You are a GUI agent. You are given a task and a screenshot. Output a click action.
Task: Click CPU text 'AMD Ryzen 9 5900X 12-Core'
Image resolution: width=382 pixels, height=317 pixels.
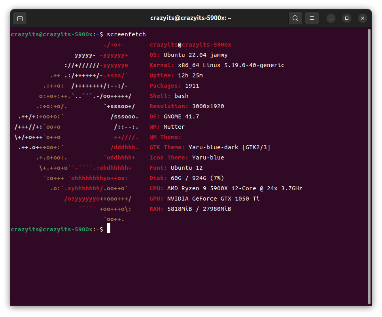click(x=212, y=188)
